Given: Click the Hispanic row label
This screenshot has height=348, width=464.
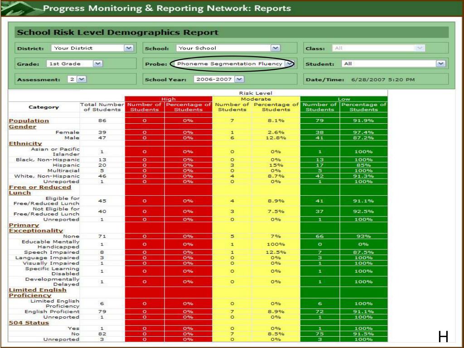Looking at the screenshot, I should [x=66, y=165].
